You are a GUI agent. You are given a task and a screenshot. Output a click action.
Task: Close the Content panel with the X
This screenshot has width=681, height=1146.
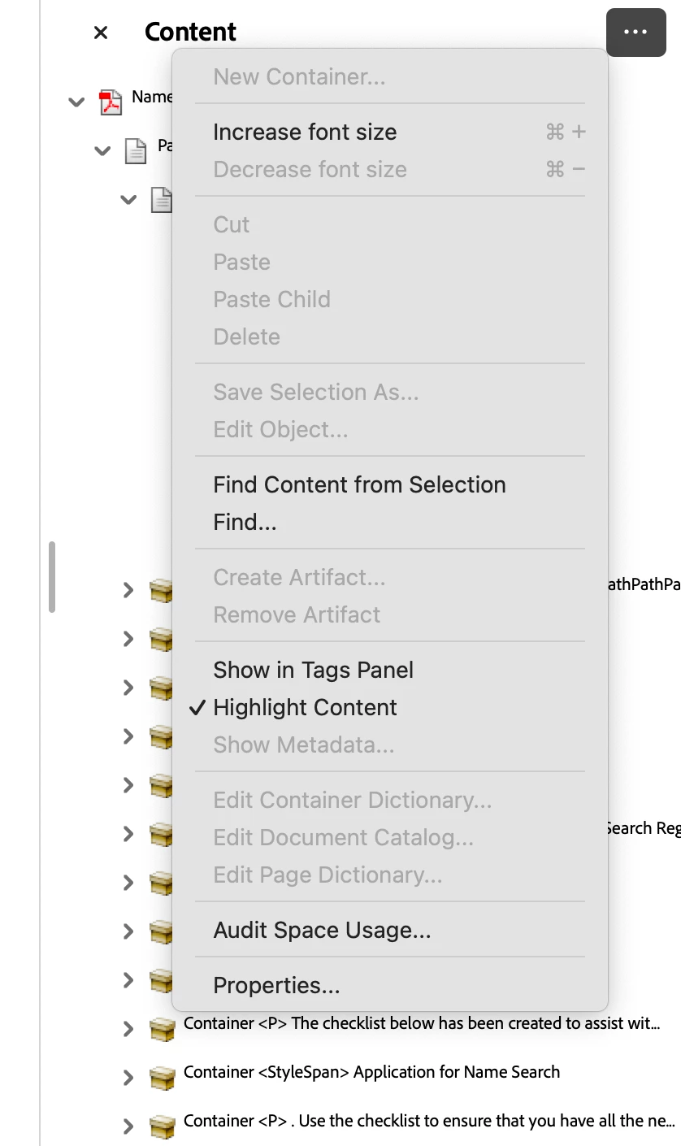(101, 33)
